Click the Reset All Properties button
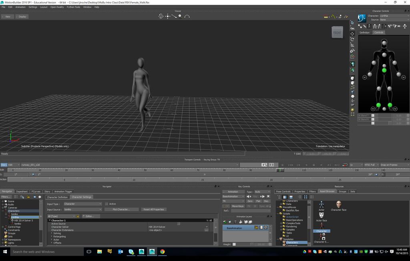The height and width of the screenshot is (261, 410). [x=154, y=209]
